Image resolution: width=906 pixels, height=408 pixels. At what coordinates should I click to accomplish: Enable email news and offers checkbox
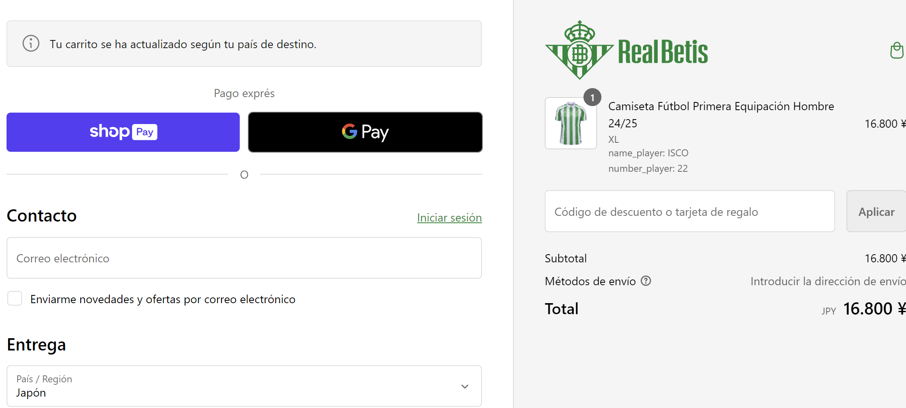point(15,298)
